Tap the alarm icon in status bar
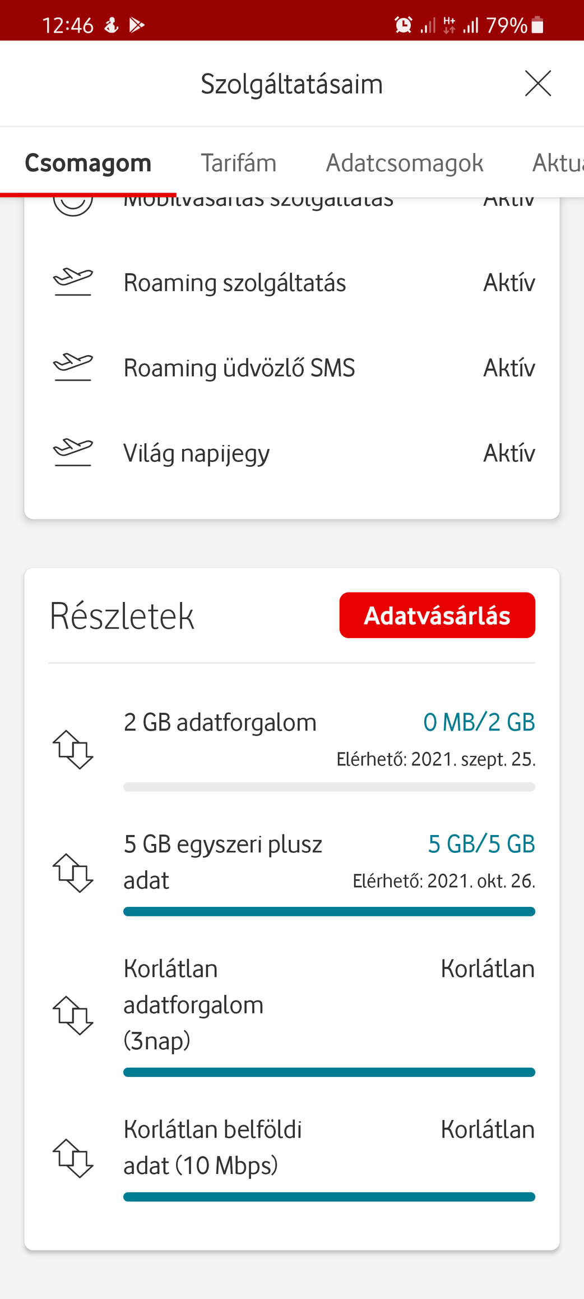 (x=403, y=25)
